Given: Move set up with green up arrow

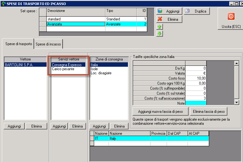Looking at the screenshot, I should tap(159, 27).
